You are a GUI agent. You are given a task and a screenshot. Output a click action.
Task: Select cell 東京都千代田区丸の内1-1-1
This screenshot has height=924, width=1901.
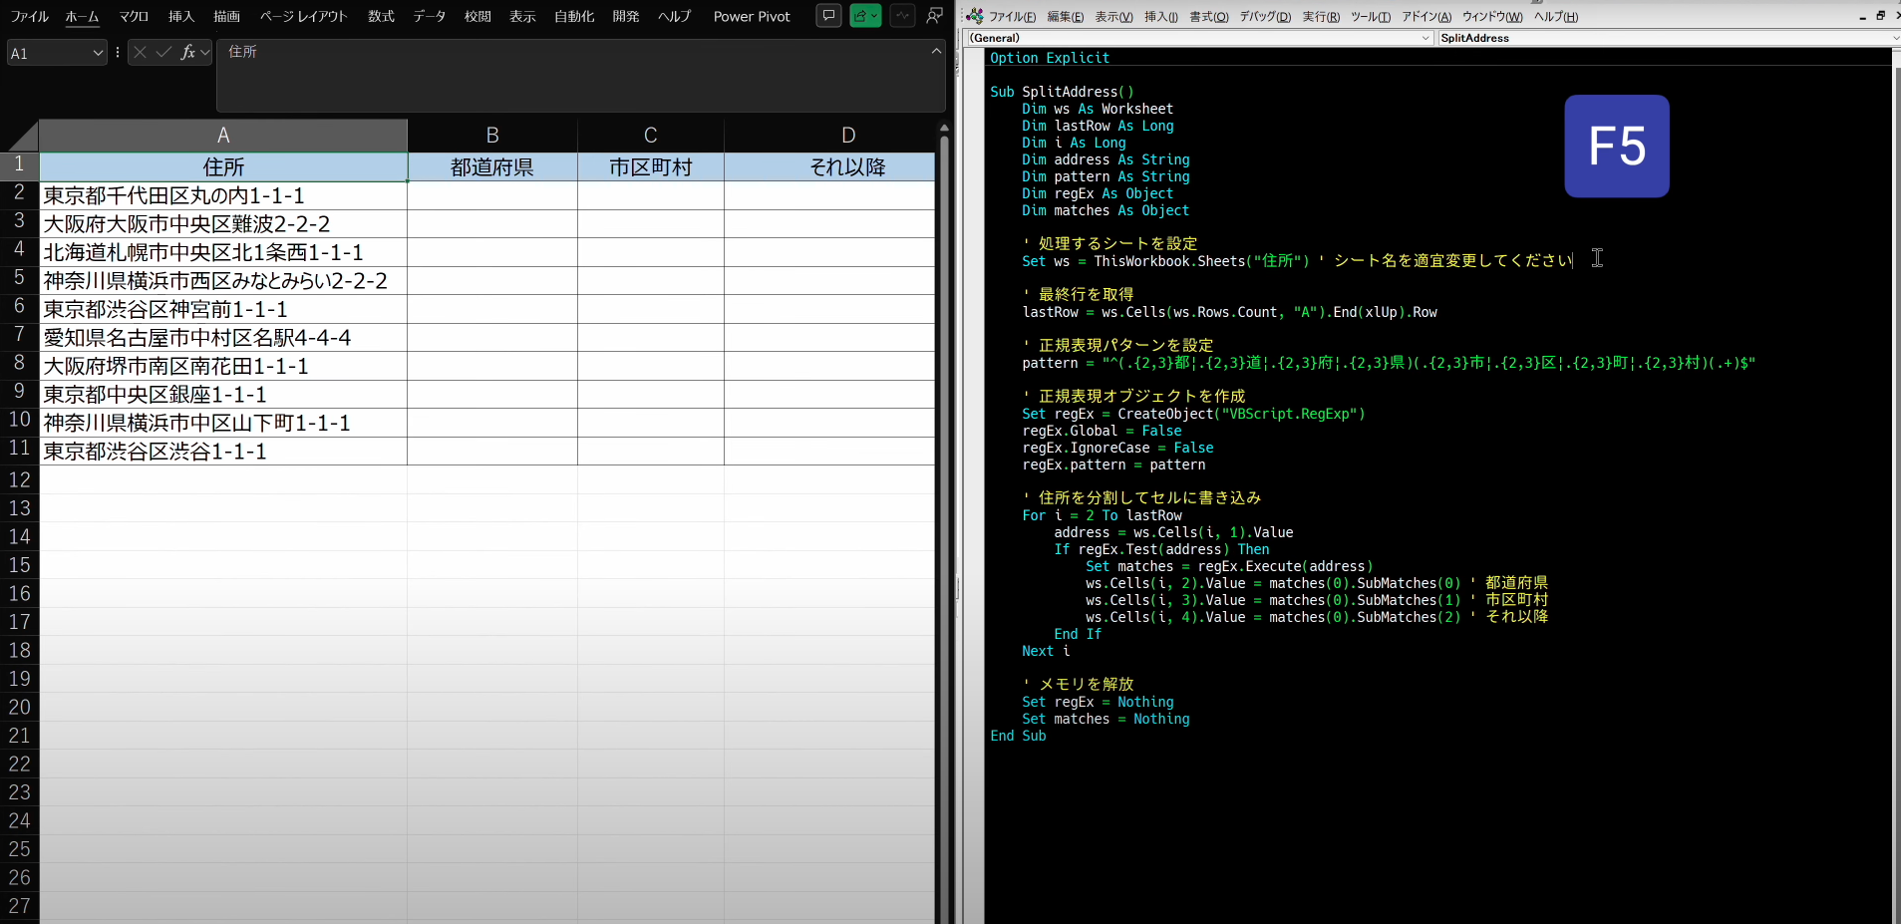point(223,195)
